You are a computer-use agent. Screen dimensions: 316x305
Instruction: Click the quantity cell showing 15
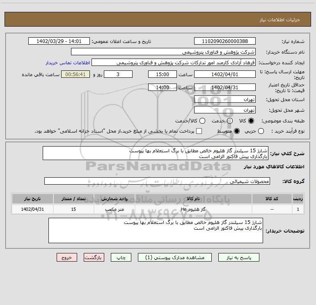click(73, 209)
